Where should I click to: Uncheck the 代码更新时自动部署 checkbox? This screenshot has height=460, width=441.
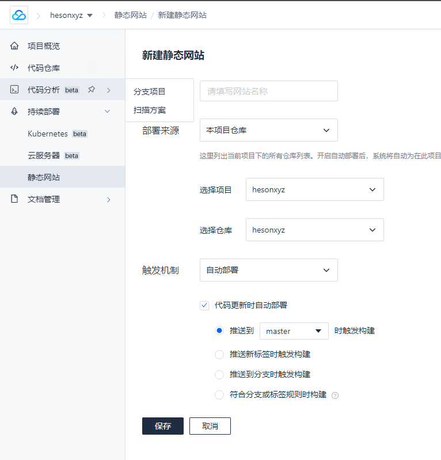point(204,305)
